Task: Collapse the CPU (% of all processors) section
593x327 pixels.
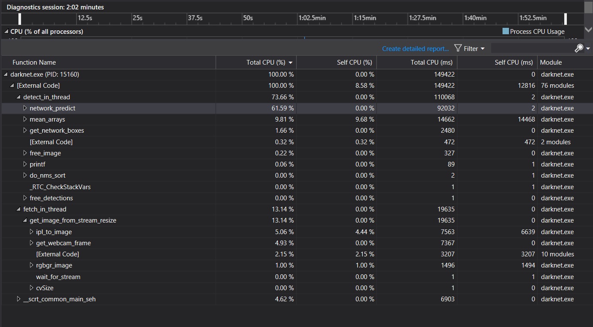Action: 6,31
